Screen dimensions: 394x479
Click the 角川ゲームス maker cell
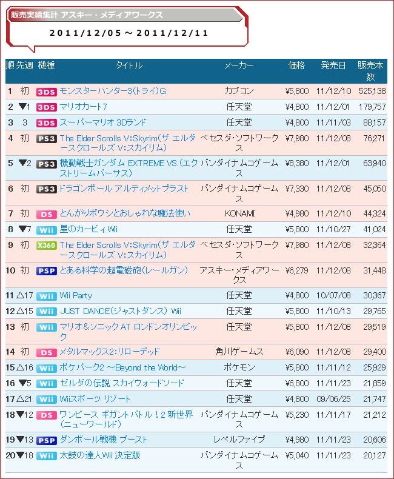point(239,352)
